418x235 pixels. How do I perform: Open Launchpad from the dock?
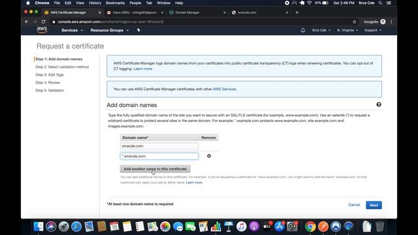pos(64,227)
